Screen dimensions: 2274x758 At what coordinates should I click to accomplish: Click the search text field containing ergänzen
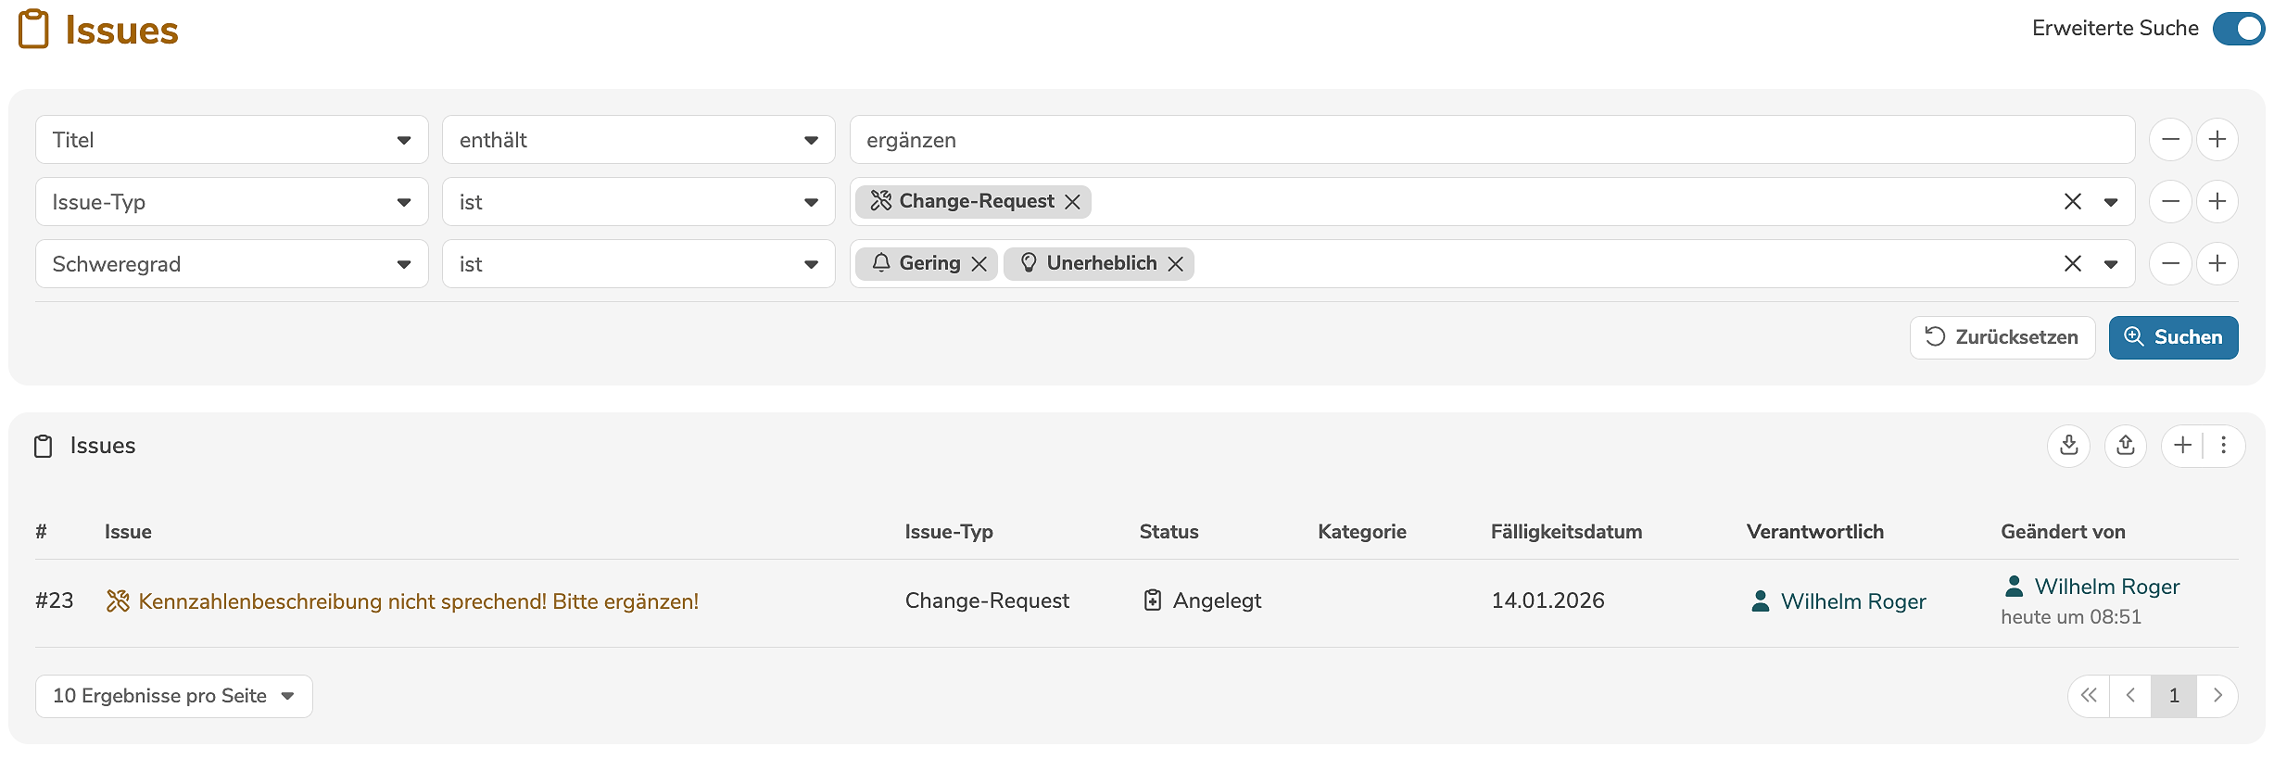click(x=1492, y=140)
